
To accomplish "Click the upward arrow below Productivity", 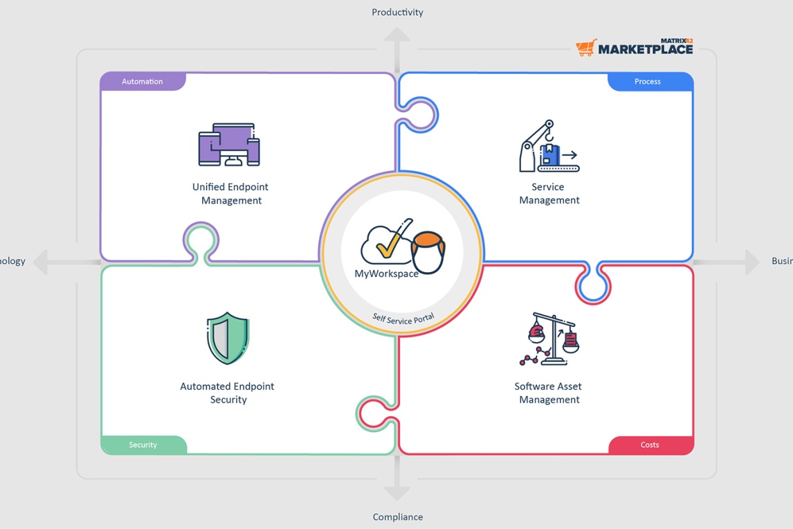I will tap(397, 40).
